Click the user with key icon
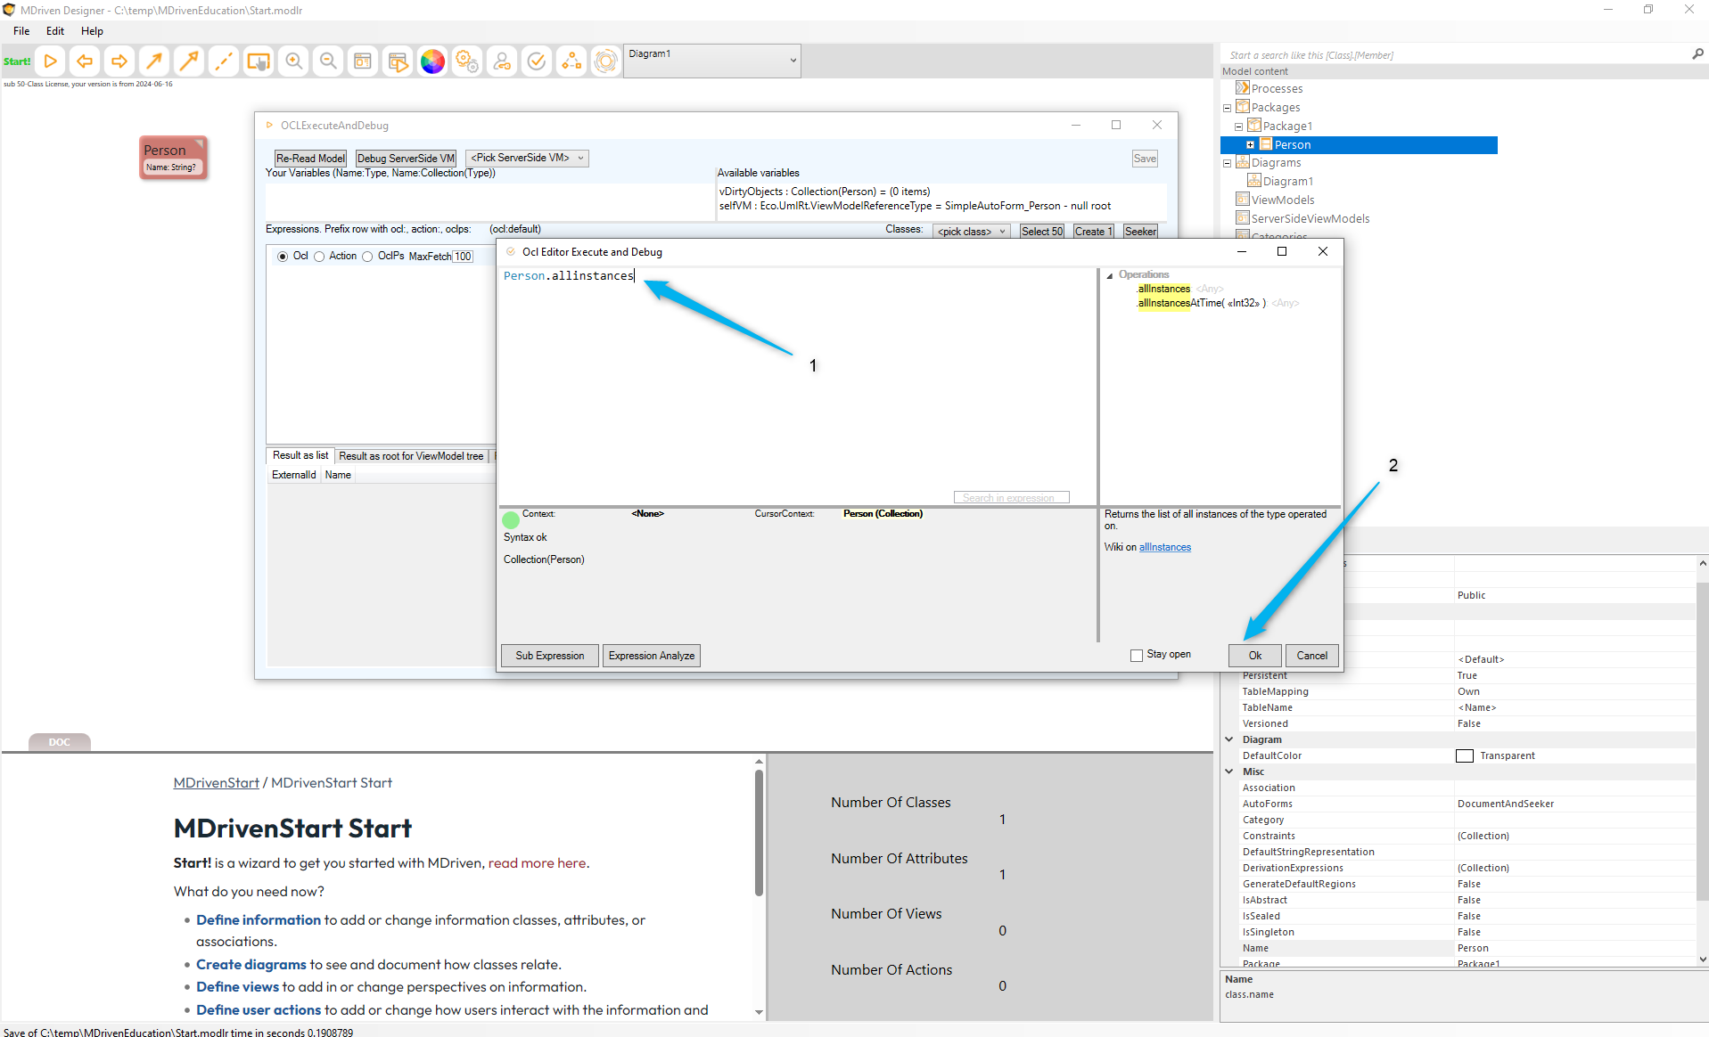The width and height of the screenshot is (1709, 1037). (502, 61)
